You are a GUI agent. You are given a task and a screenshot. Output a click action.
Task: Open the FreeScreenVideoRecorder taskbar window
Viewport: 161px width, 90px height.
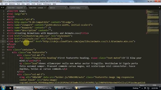click(105, 88)
